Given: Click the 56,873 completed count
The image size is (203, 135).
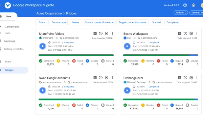Looking at the screenshot, I should click(50, 64).
